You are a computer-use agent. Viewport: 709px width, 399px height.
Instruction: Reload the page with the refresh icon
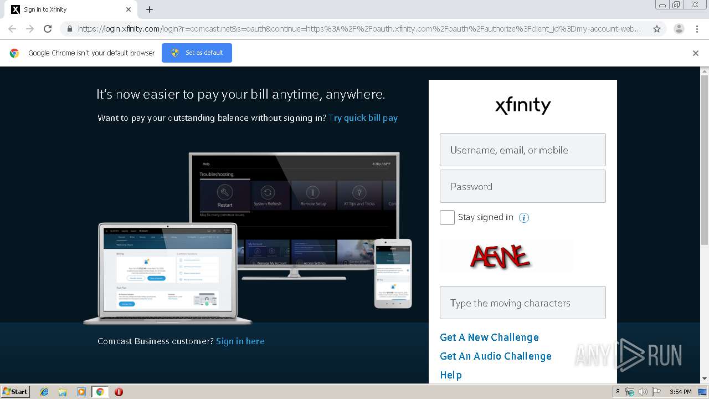pos(48,29)
